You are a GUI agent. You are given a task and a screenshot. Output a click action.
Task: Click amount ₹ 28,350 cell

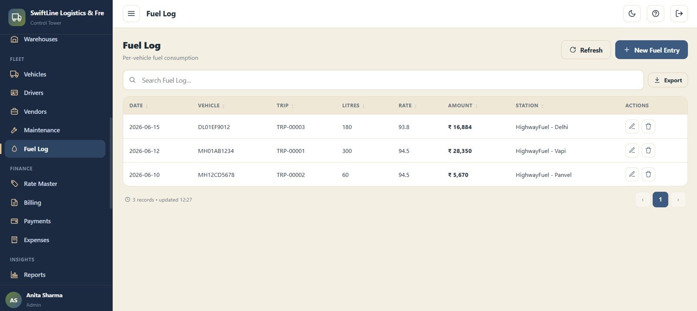[x=460, y=151]
